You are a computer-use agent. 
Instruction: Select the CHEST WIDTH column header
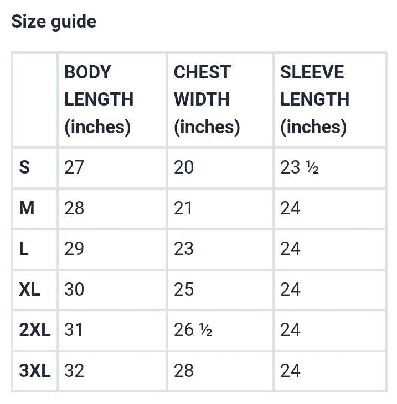click(x=207, y=99)
